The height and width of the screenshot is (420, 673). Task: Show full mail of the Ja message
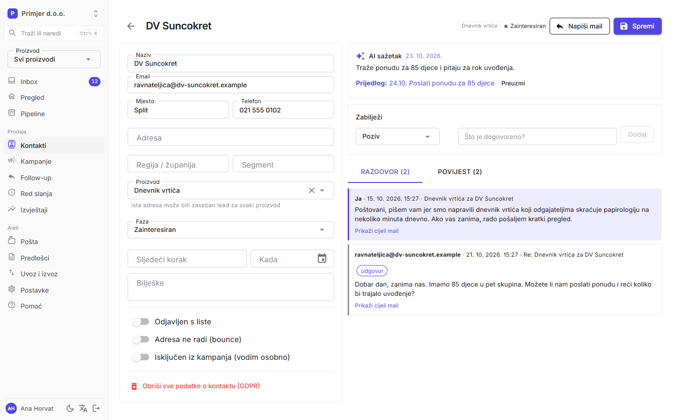[377, 231]
